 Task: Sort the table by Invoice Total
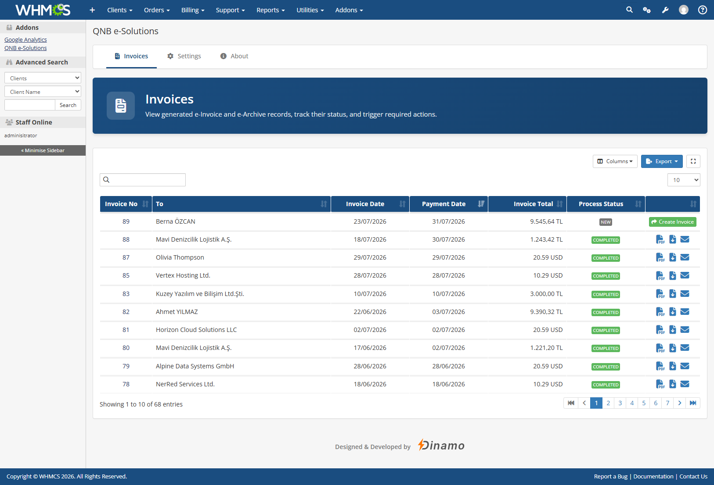point(527,204)
